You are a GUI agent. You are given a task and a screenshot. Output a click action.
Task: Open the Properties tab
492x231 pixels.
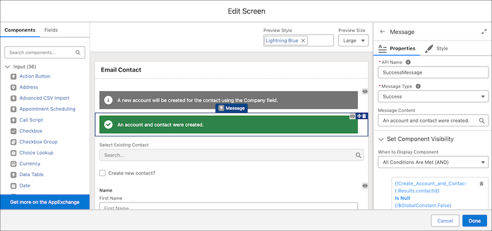[x=397, y=49]
